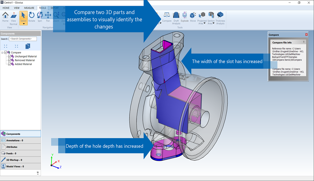The height and width of the screenshot is (181, 314).
Task: Open the Attributes panel
Action: [20, 147]
